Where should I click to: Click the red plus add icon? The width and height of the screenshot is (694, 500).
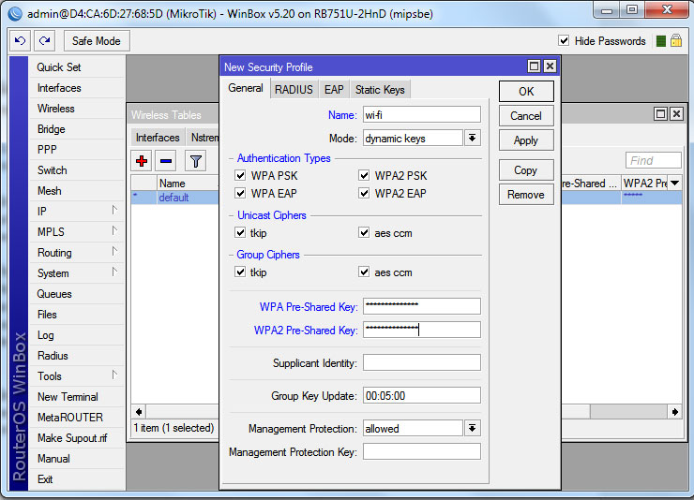[143, 161]
